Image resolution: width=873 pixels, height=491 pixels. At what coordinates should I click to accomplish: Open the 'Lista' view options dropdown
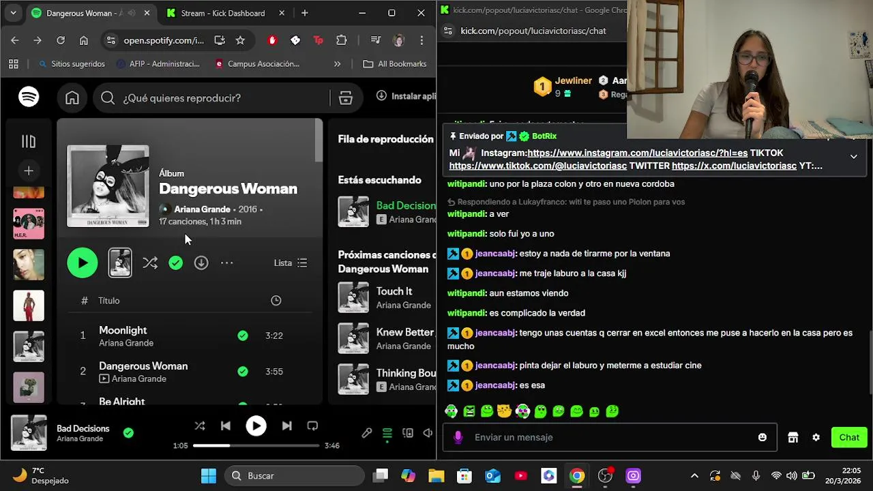pyautogui.click(x=291, y=263)
